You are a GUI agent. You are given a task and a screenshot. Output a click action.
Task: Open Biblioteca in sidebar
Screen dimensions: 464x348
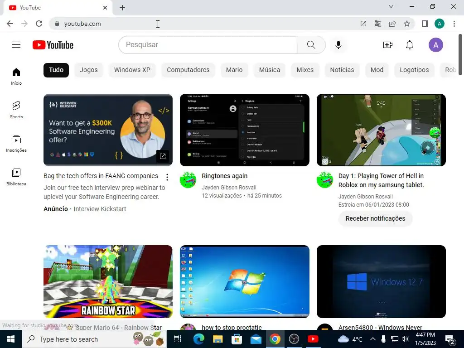(16, 177)
